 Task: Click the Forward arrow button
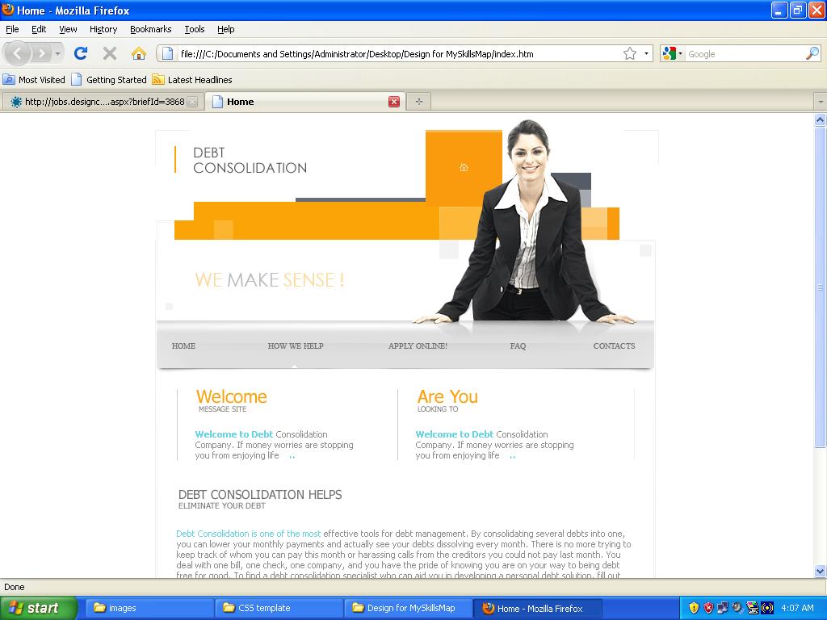coord(42,53)
